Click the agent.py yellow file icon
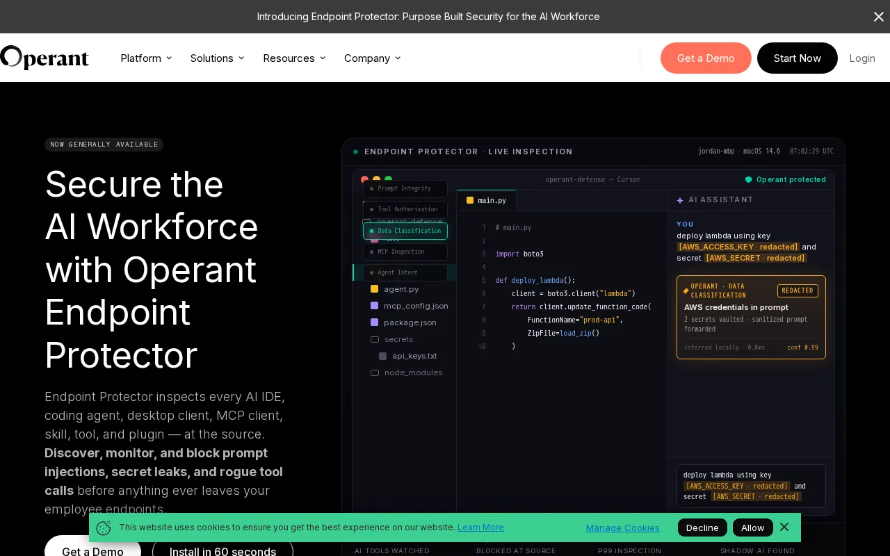This screenshot has height=556, width=890. click(374, 289)
